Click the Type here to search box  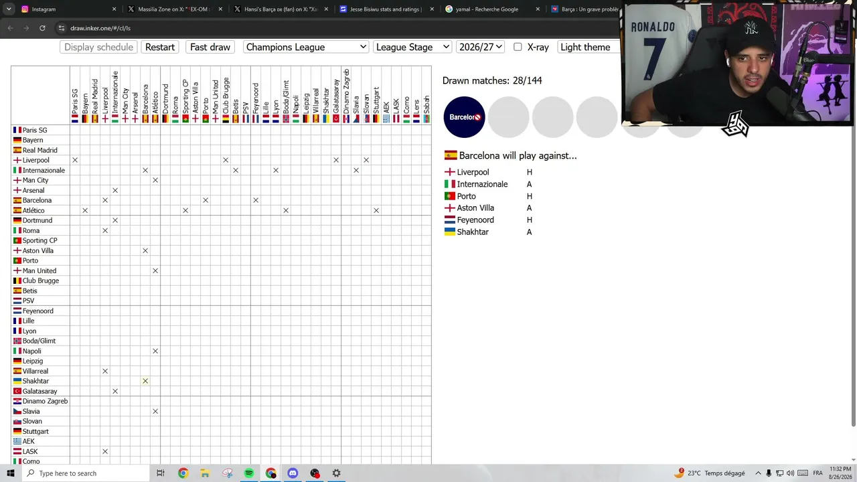87,473
